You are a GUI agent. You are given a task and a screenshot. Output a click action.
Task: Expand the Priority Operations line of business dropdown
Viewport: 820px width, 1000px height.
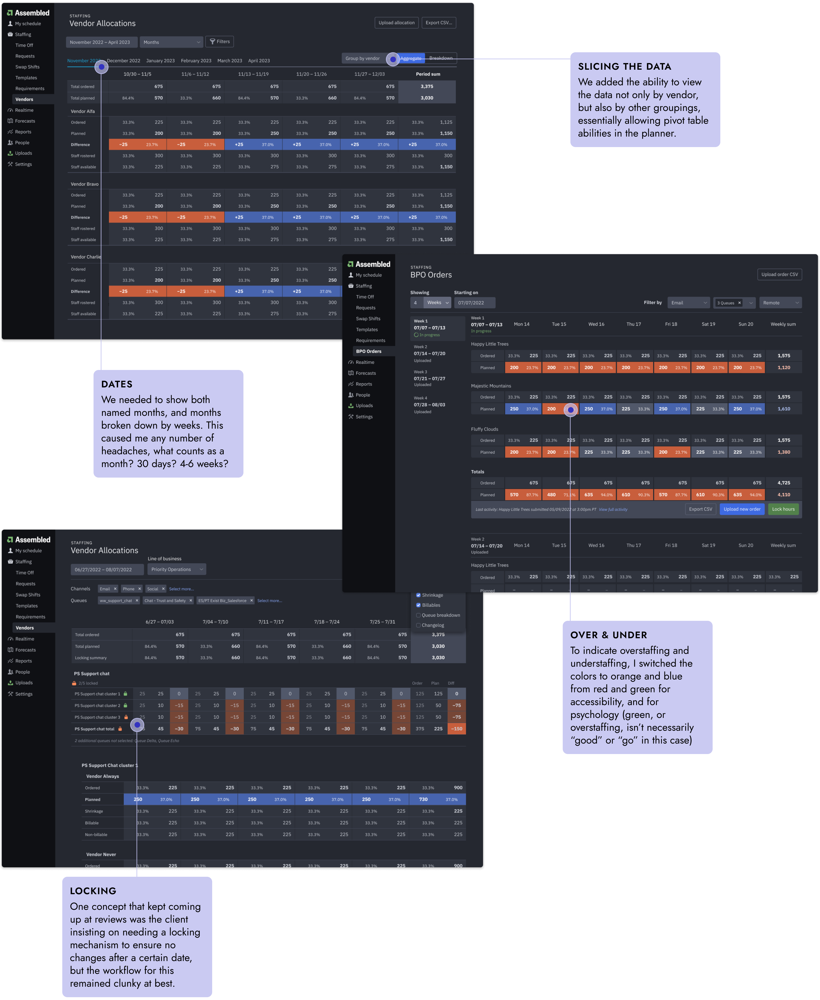177,569
